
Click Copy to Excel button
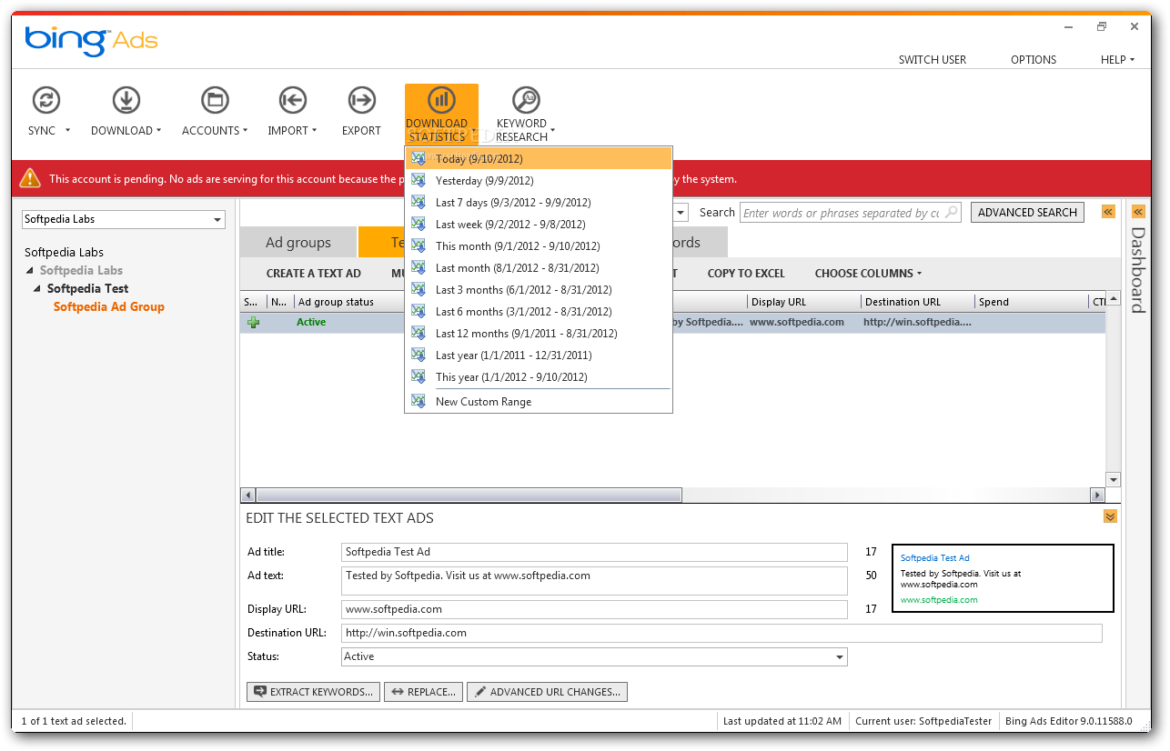pyautogui.click(x=746, y=273)
